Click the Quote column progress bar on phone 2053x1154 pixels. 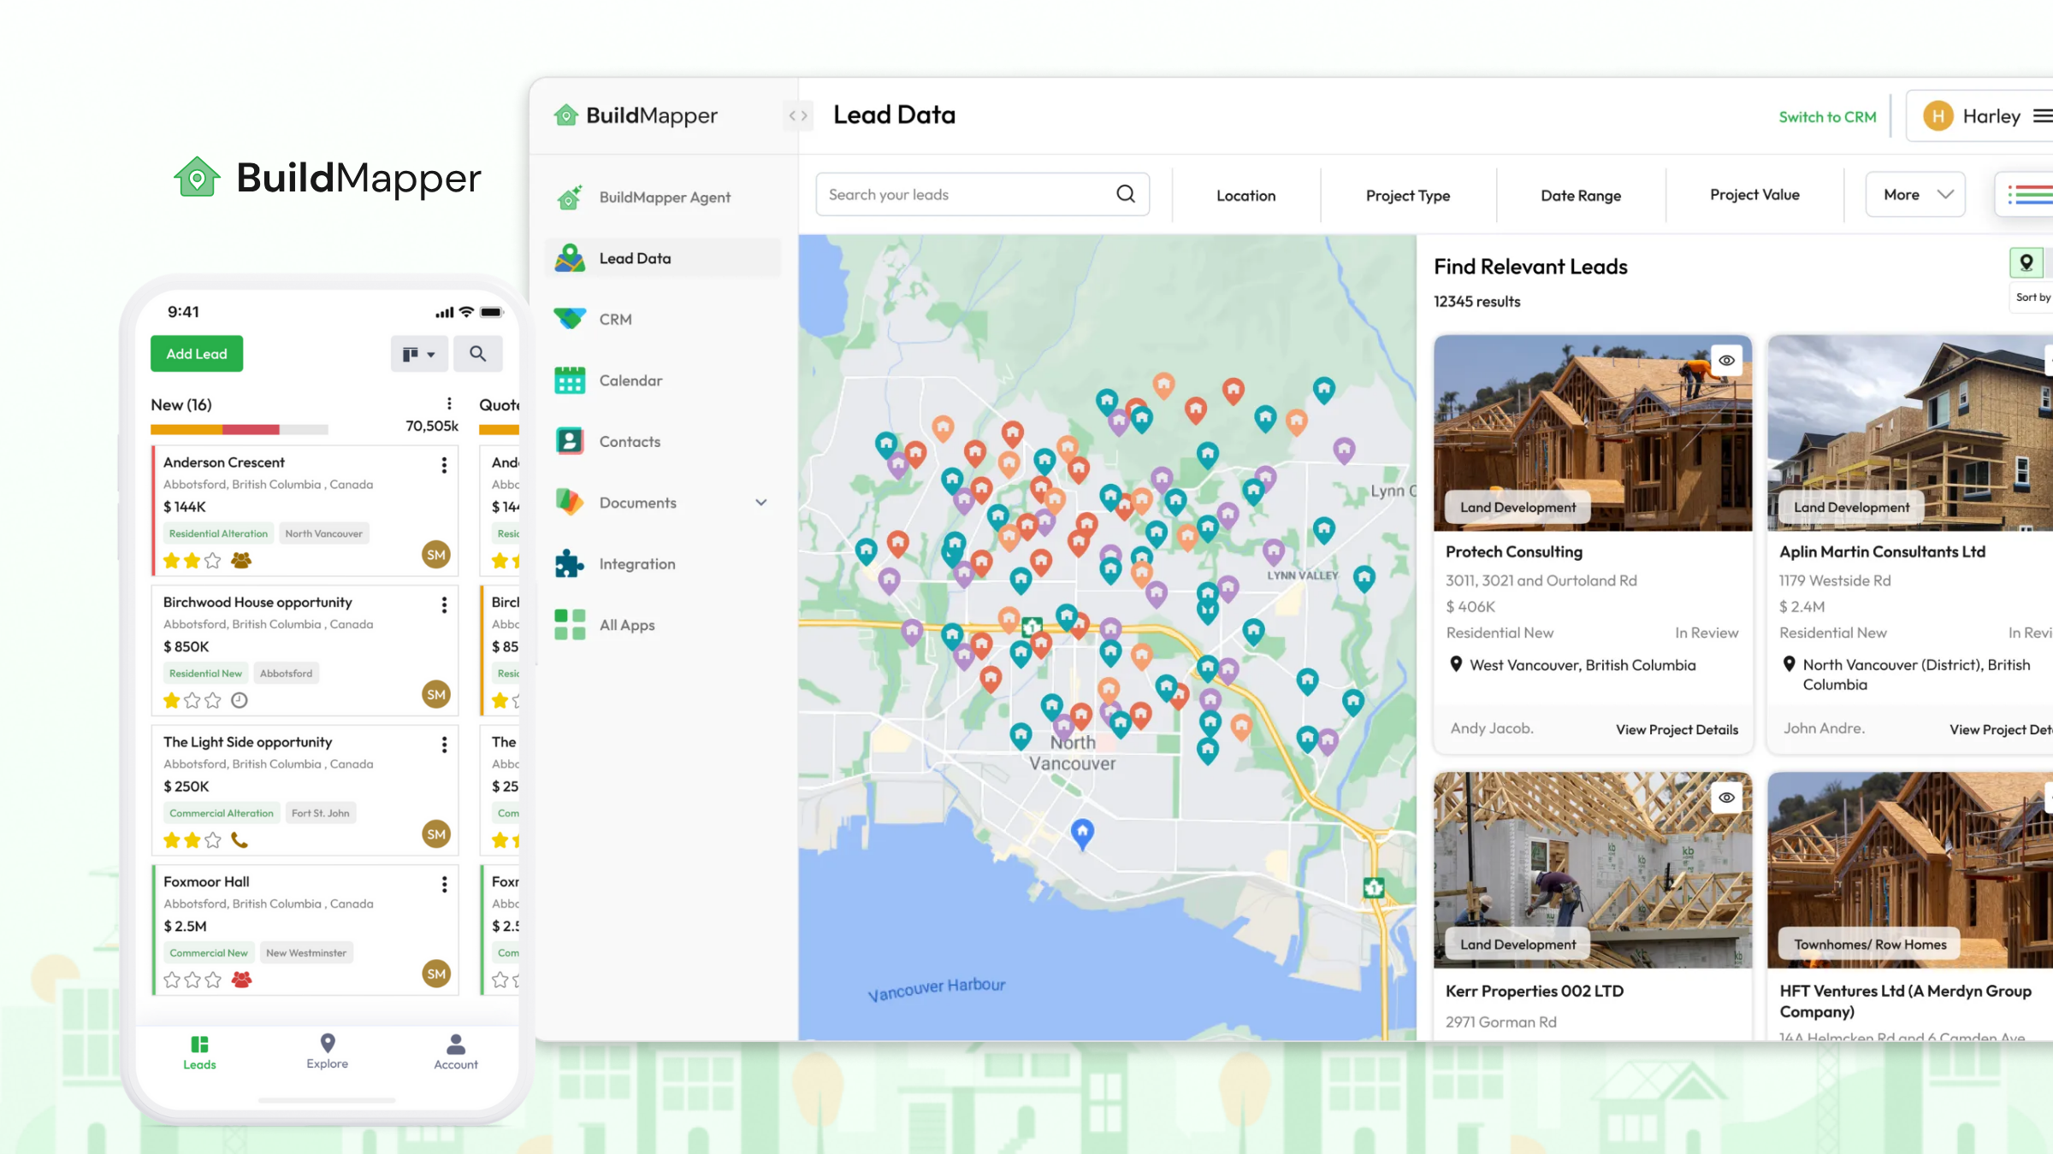[x=500, y=429]
